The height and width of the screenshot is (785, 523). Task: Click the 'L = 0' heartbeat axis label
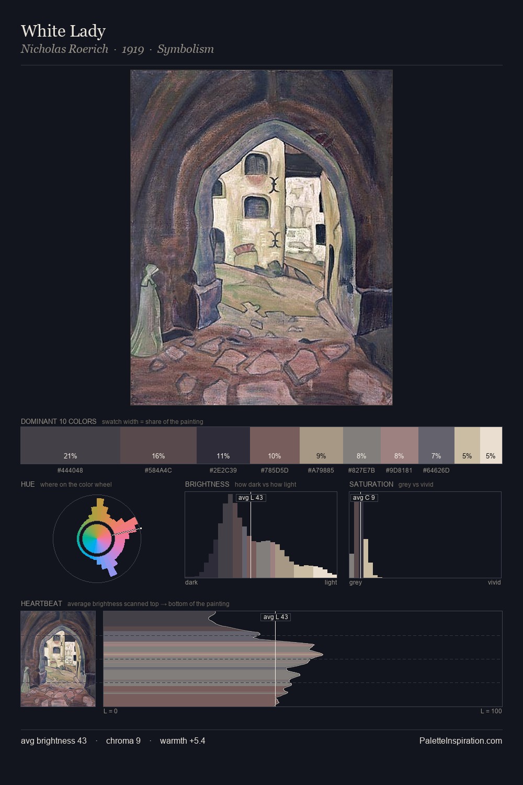(110, 711)
